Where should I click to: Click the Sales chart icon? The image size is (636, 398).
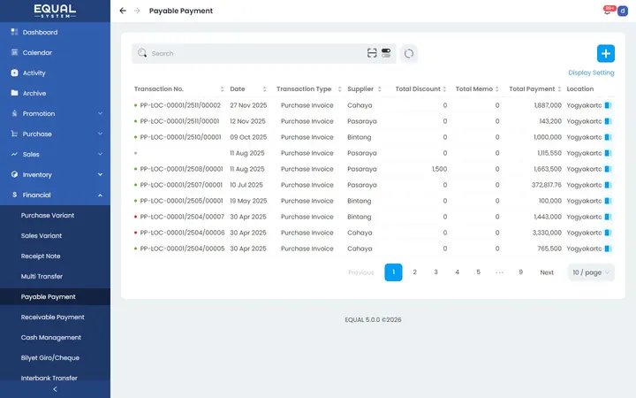(15, 154)
